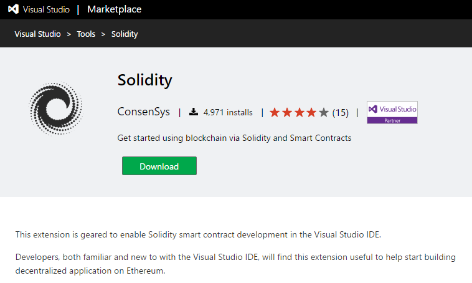Click the Visual Studio Partner badge
Screen dimensions: 472x283
(x=392, y=112)
